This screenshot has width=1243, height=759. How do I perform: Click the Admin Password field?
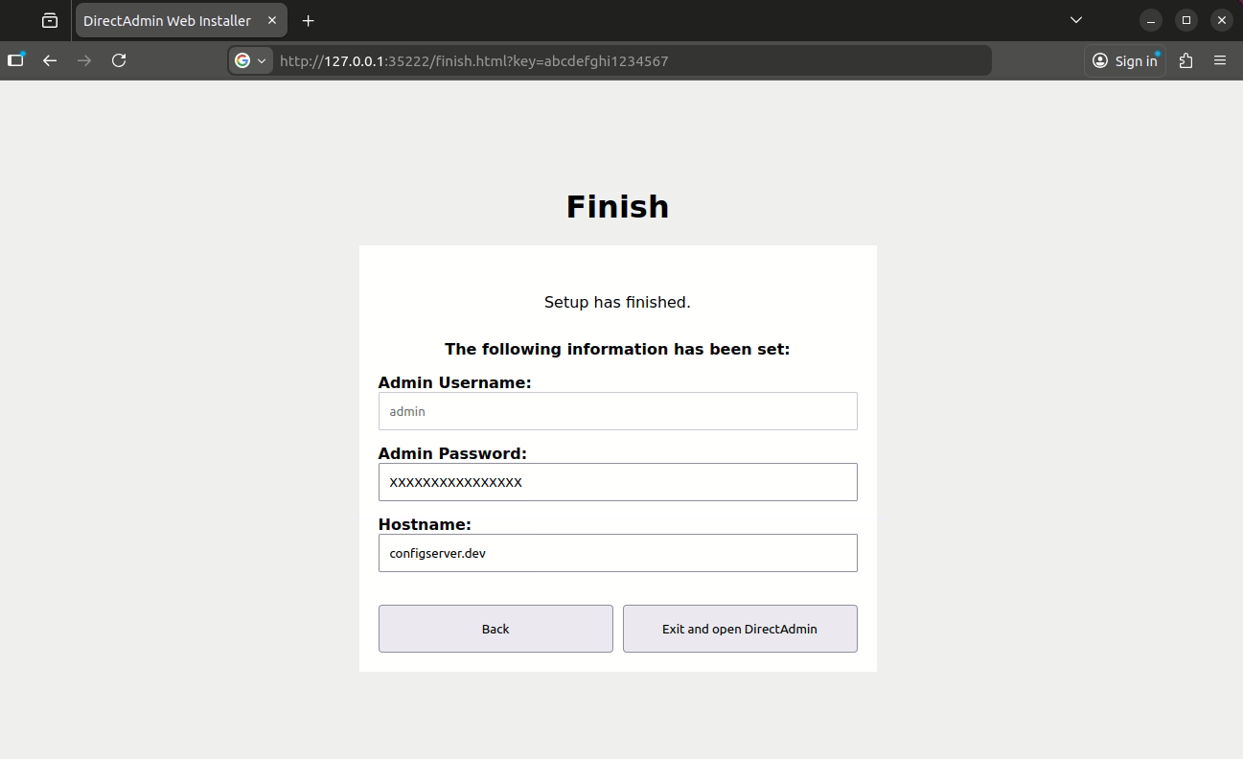tap(617, 482)
